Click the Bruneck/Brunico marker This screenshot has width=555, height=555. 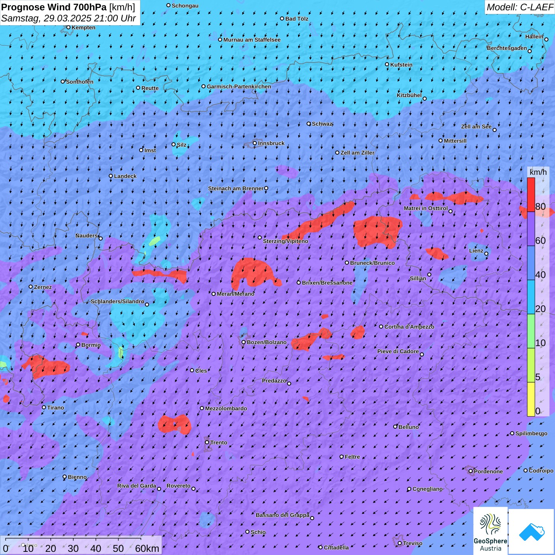tap(347, 262)
